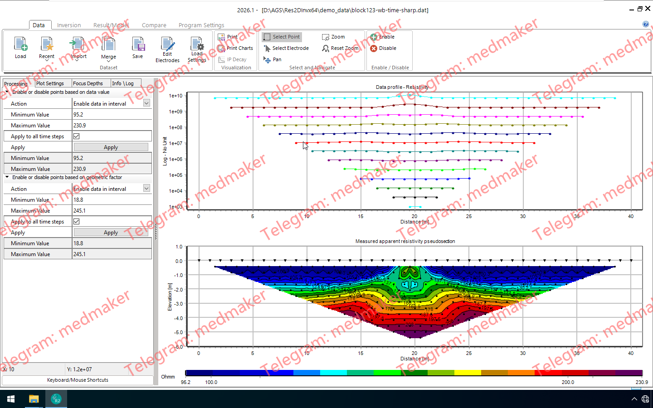Click the red segment of the Ohmm color bar
Screen dimensions: 653x408
pyautogui.click(x=548, y=373)
